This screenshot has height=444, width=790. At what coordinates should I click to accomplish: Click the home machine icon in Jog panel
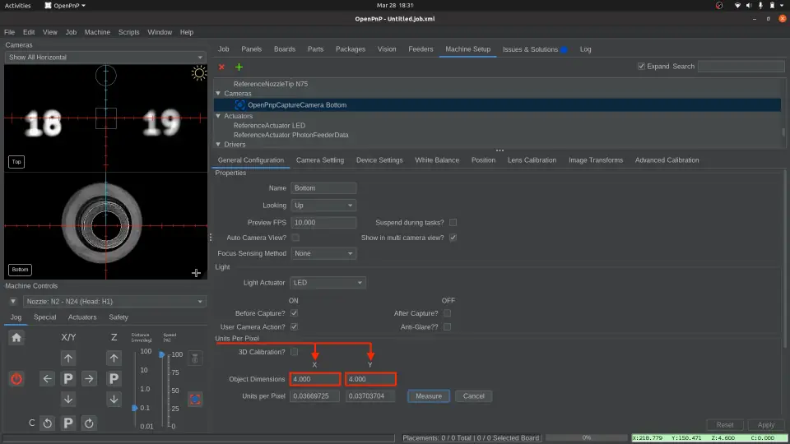click(16, 337)
